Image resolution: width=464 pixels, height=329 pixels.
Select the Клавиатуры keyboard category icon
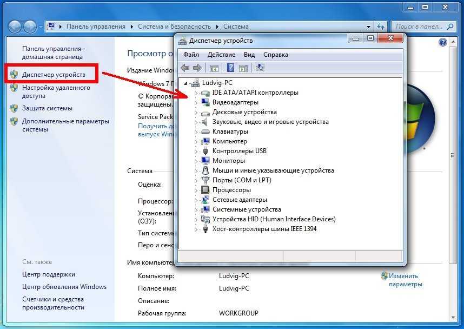tap(206, 131)
